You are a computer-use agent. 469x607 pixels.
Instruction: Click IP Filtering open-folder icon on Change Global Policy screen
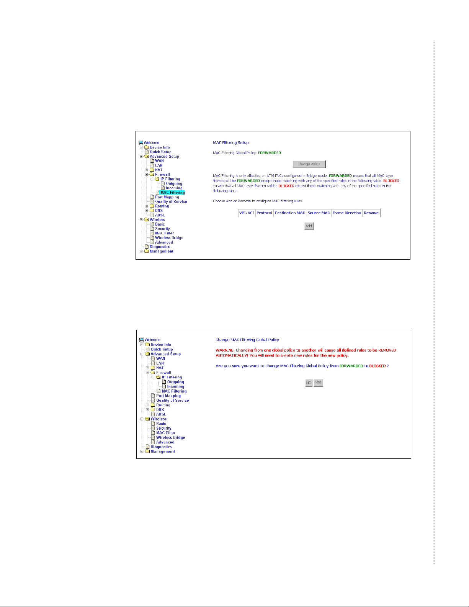tap(158, 377)
